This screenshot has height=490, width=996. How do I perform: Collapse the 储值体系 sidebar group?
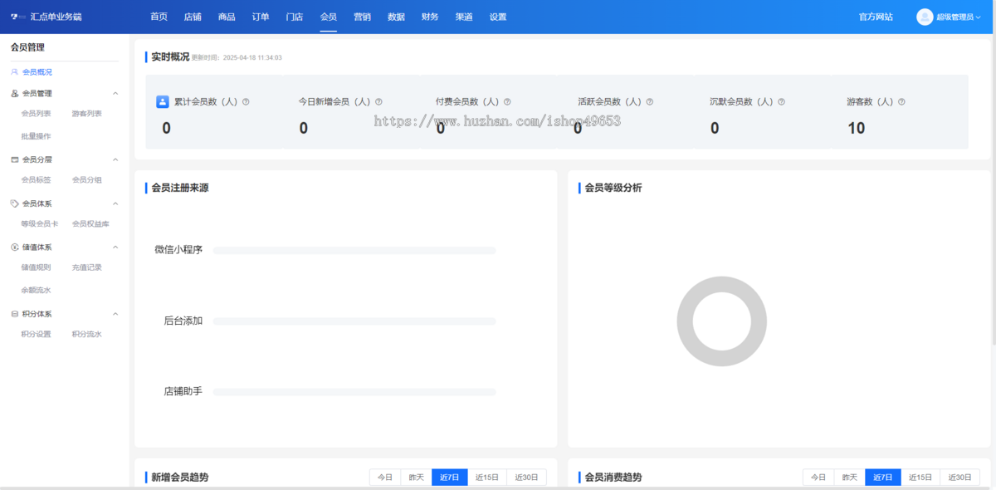pyautogui.click(x=115, y=247)
